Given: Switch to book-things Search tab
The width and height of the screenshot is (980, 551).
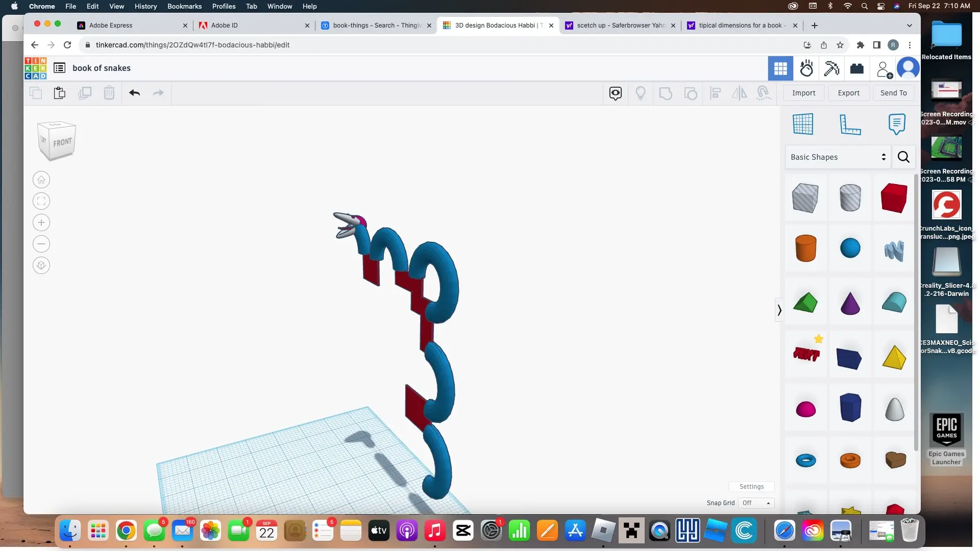Looking at the screenshot, I should [x=377, y=26].
